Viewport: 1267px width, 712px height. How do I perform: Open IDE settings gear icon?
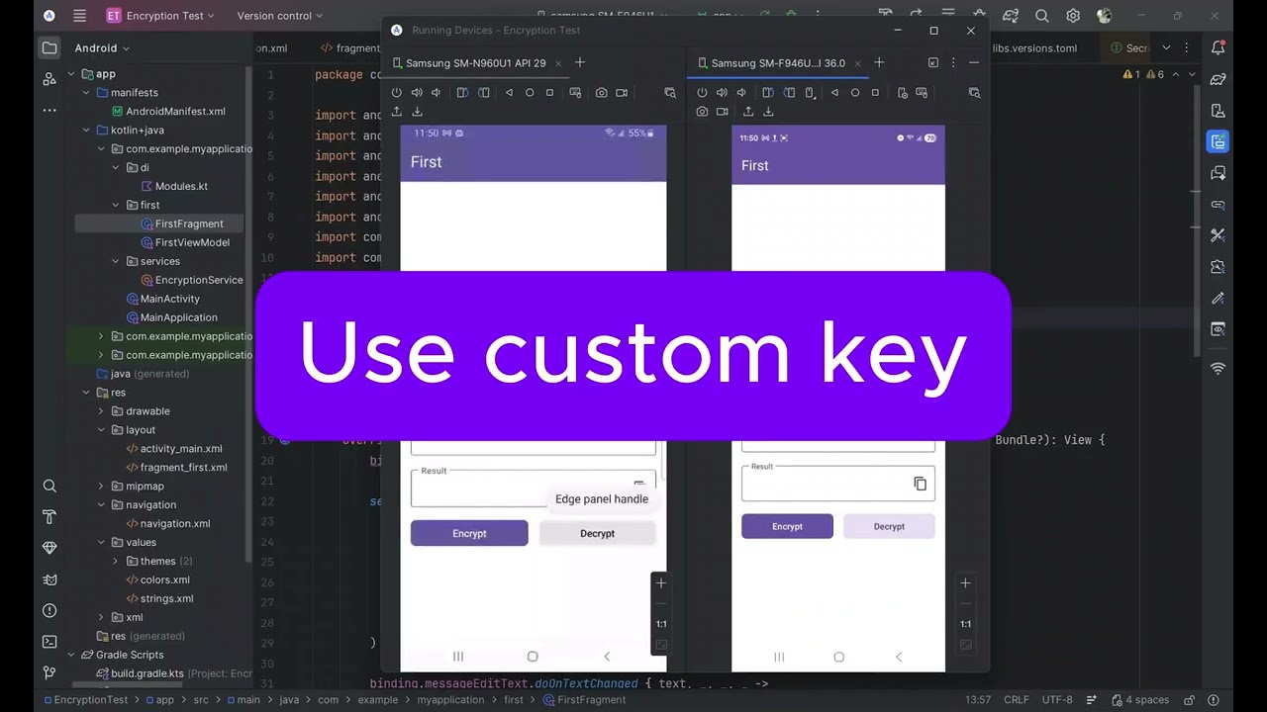pyautogui.click(x=1073, y=16)
